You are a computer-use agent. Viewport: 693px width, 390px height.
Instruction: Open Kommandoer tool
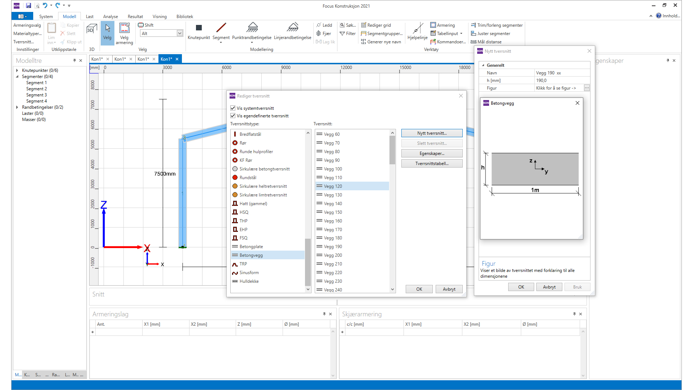click(x=448, y=42)
